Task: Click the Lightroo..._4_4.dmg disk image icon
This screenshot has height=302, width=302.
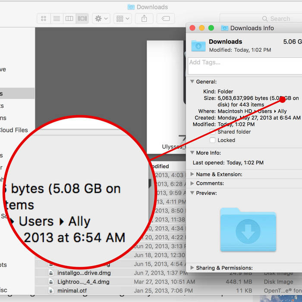Action: pyautogui.click(x=51, y=282)
